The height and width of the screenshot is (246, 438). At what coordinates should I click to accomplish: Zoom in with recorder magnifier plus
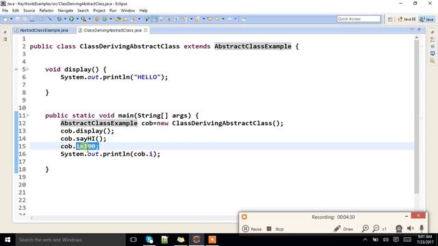coord(365,229)
